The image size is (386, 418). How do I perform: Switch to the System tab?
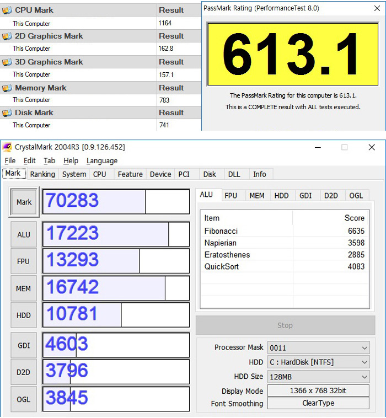74,174
